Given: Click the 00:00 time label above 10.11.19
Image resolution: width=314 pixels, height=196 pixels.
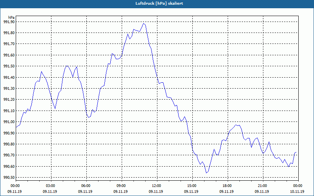Looking at the screenshot, I should click(x=298, y=186).
